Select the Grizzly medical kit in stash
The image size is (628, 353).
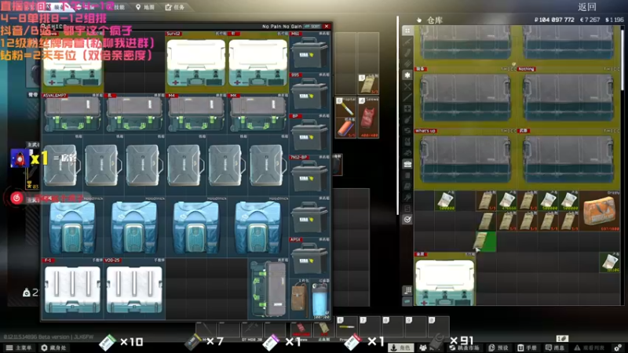pos(600,210)
